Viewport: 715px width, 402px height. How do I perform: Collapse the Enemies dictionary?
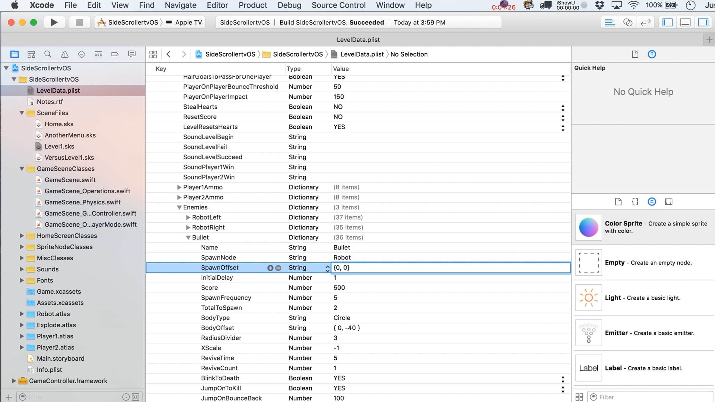click(179, 207)
